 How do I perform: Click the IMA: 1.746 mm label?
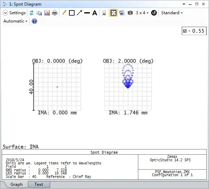[128, 113]
